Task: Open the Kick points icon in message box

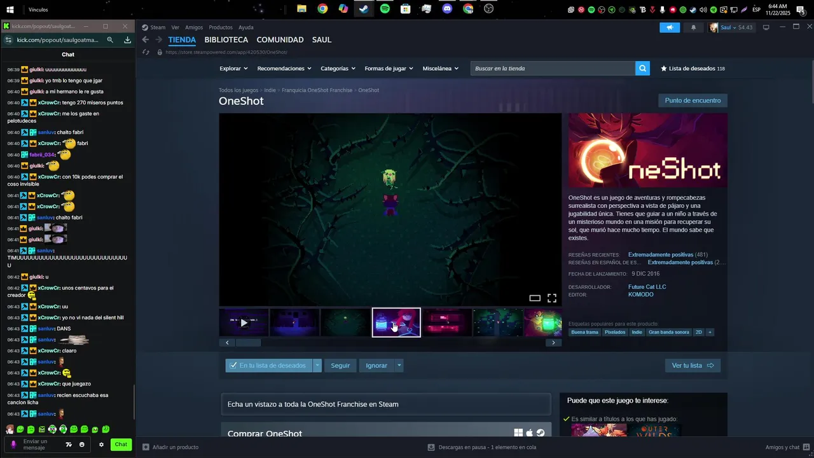Action: click(69, 445)
